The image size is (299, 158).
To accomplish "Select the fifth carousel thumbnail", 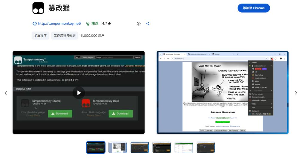I will point(184,148).
